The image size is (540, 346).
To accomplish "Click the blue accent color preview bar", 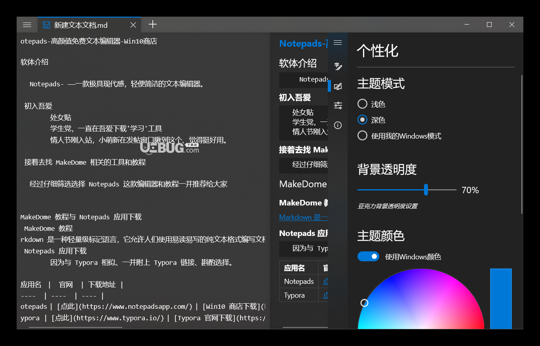I will tap(501, 299).
